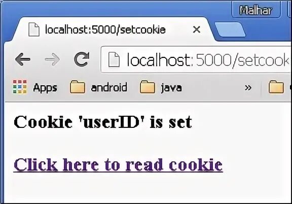Click the Apps text label in bookmarks bar
This screenshot has height=204, width=292.
pos(45,87)
